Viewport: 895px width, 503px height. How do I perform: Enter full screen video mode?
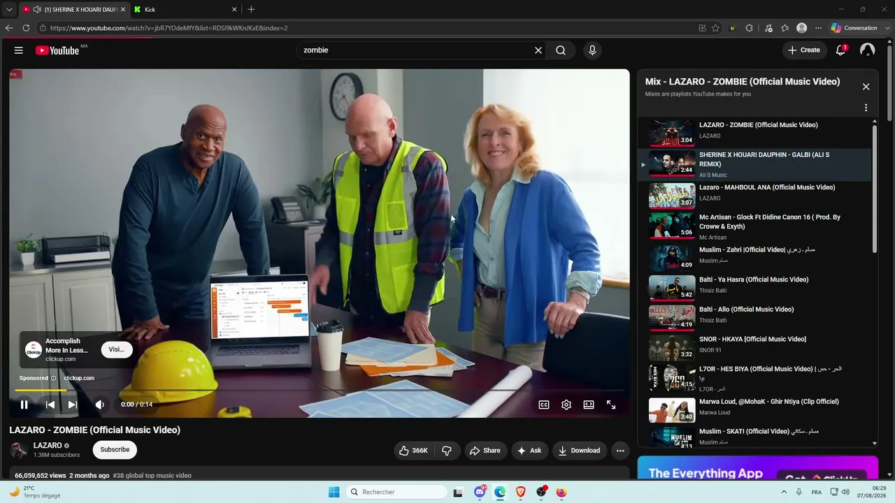click(611, 404)
